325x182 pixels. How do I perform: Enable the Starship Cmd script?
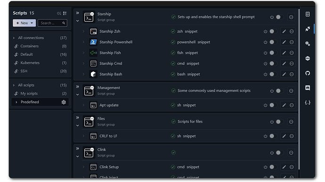click(x=273, y=63)
